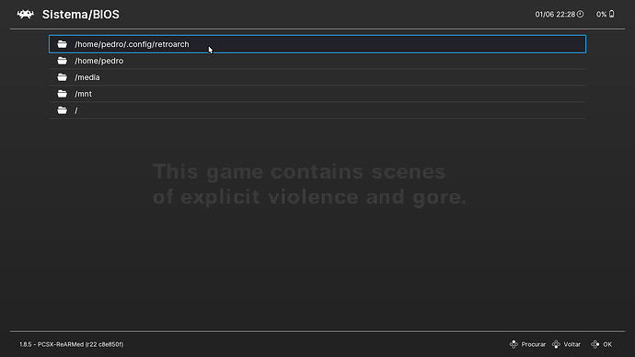Click the gamepad icon beside Voltar
Image resolution: width=635 pixels, height=357 pixels.
click(556, 344)
